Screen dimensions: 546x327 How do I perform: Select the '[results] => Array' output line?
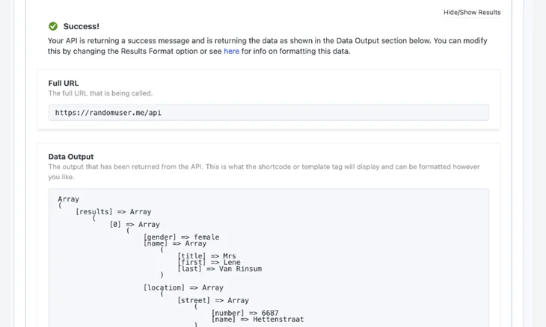[x=114, y=211]
